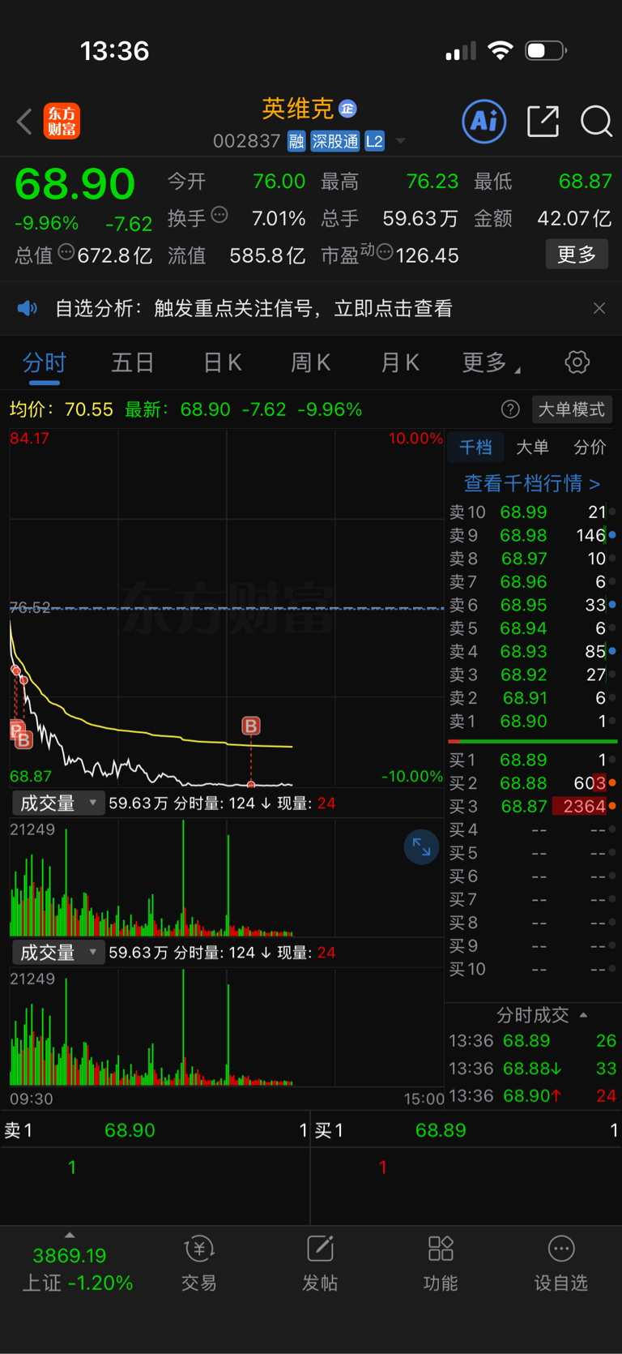Tap the share icon

[x=543, y=122]
